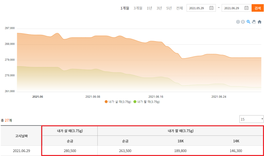Click the 2021.06.08 x-axis label
The image size is (264, 156).
click(x=93, y=97)
